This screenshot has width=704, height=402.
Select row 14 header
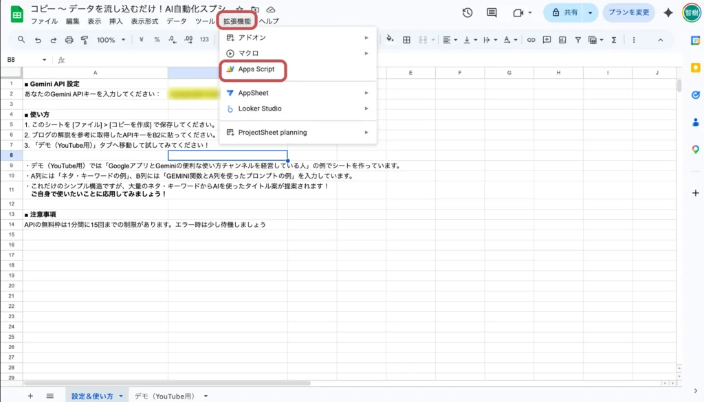(x=11, y=224)
